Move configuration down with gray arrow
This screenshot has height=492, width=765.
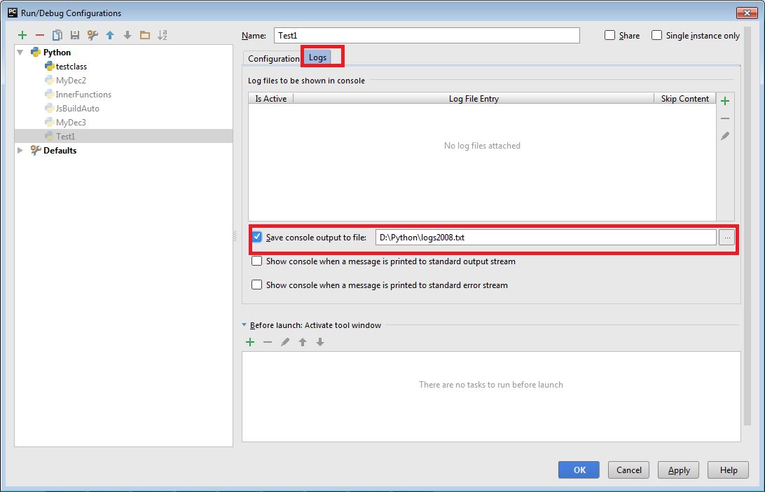click(127, 35)
